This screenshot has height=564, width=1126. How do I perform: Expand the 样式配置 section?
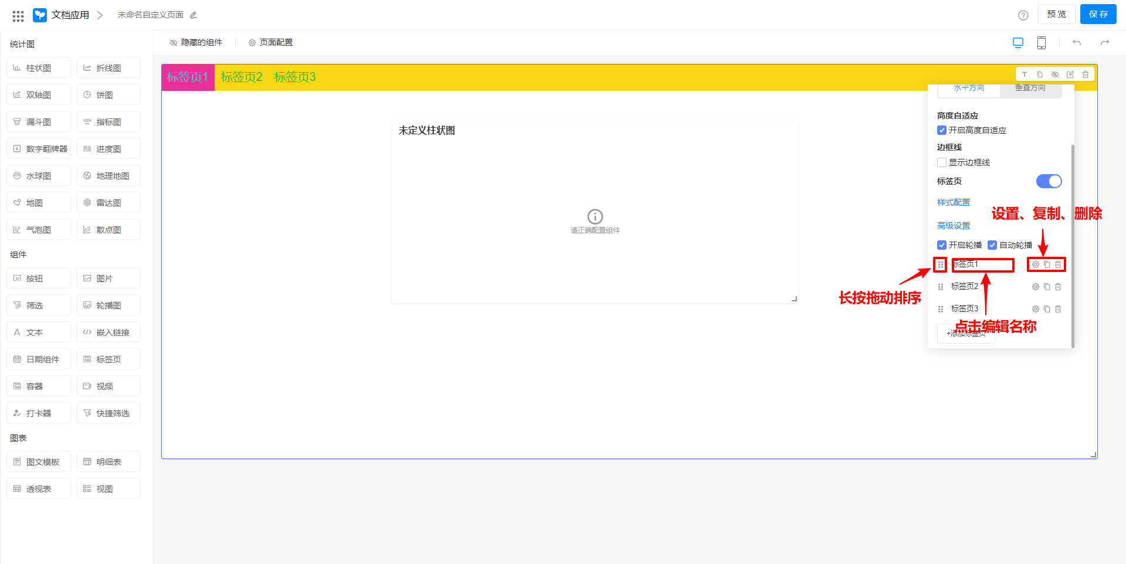point(953,202)
